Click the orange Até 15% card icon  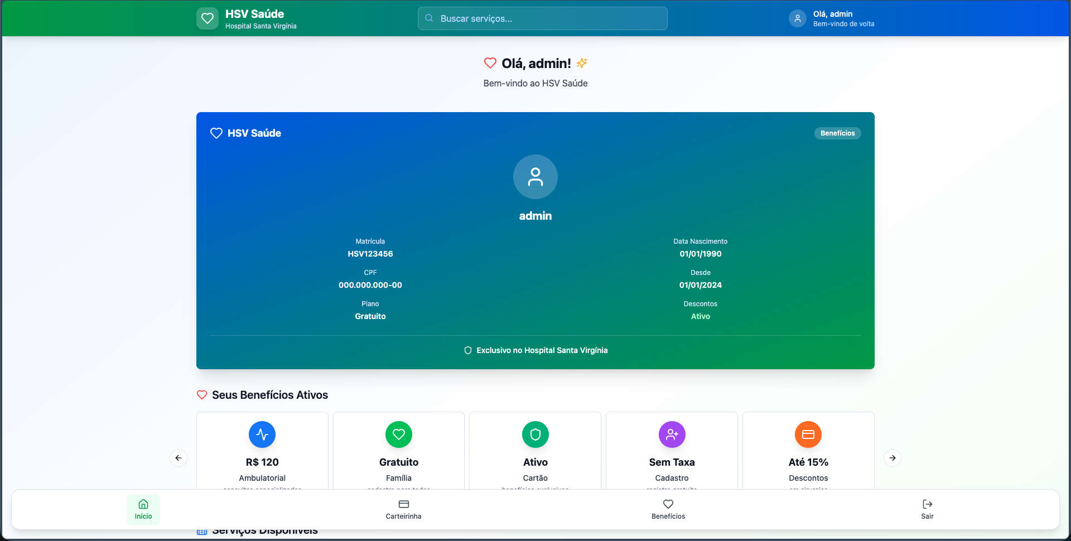(x=808, y=434)
